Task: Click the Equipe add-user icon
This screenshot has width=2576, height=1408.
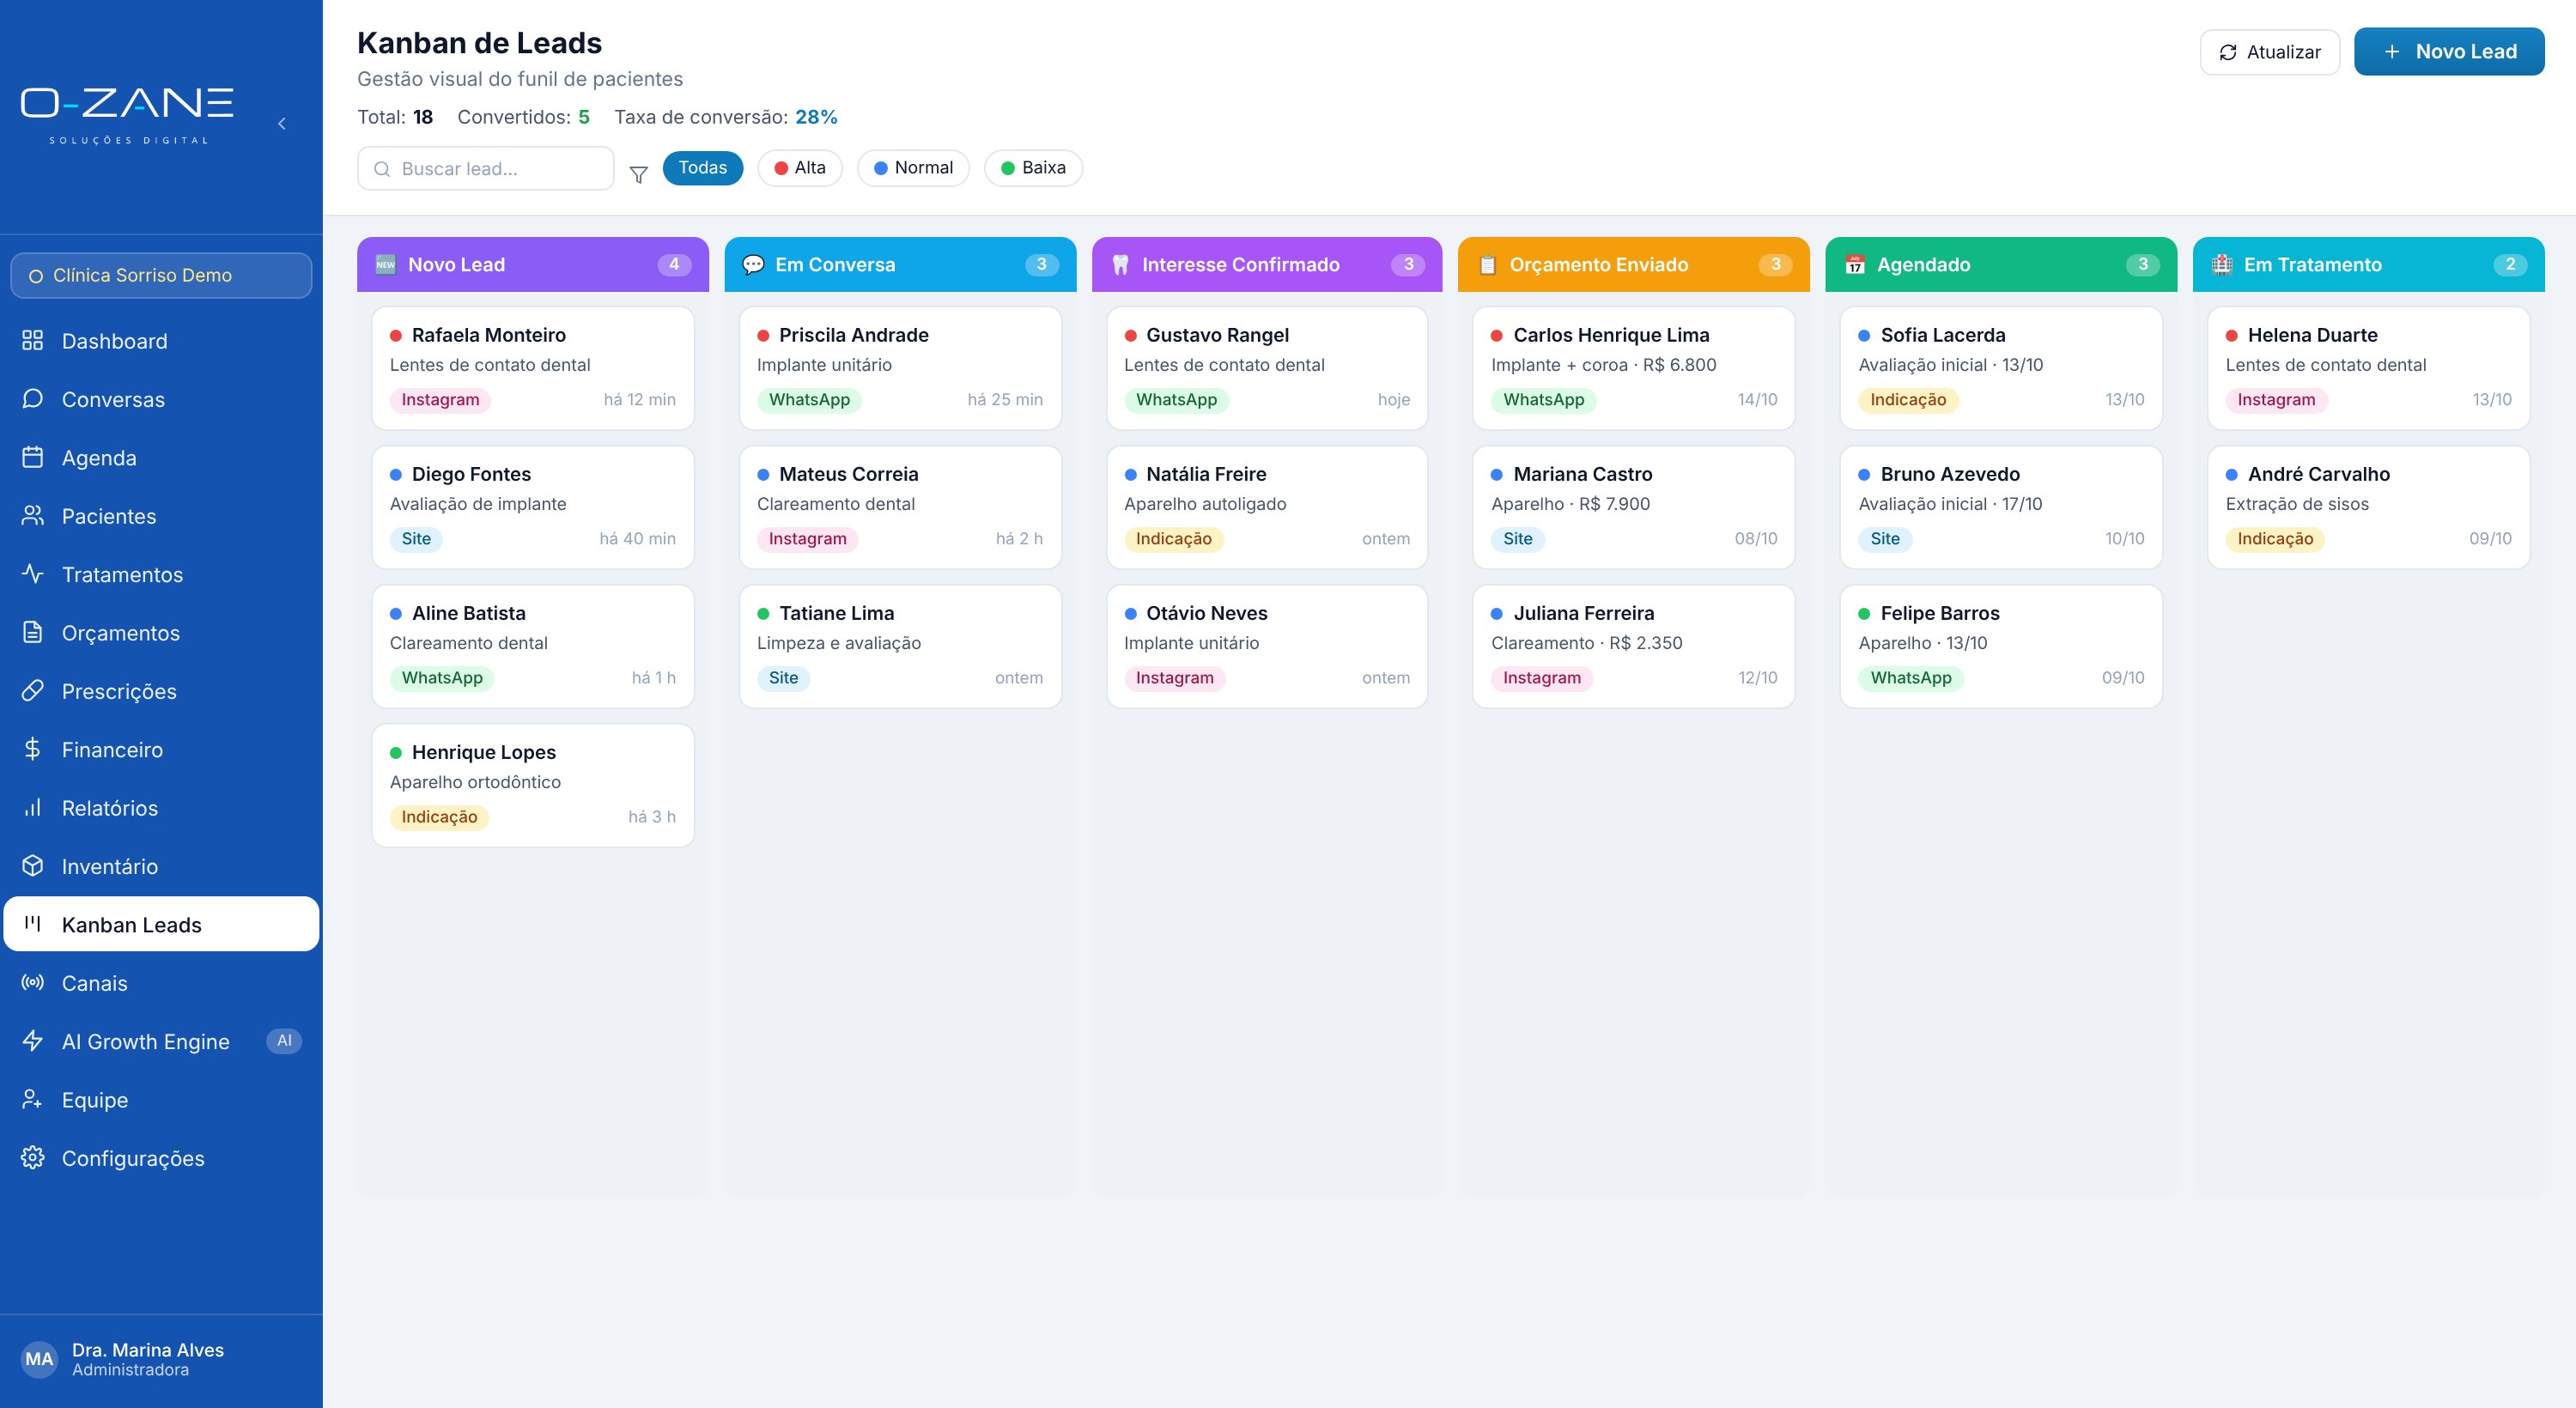Action: [33, 1099]
